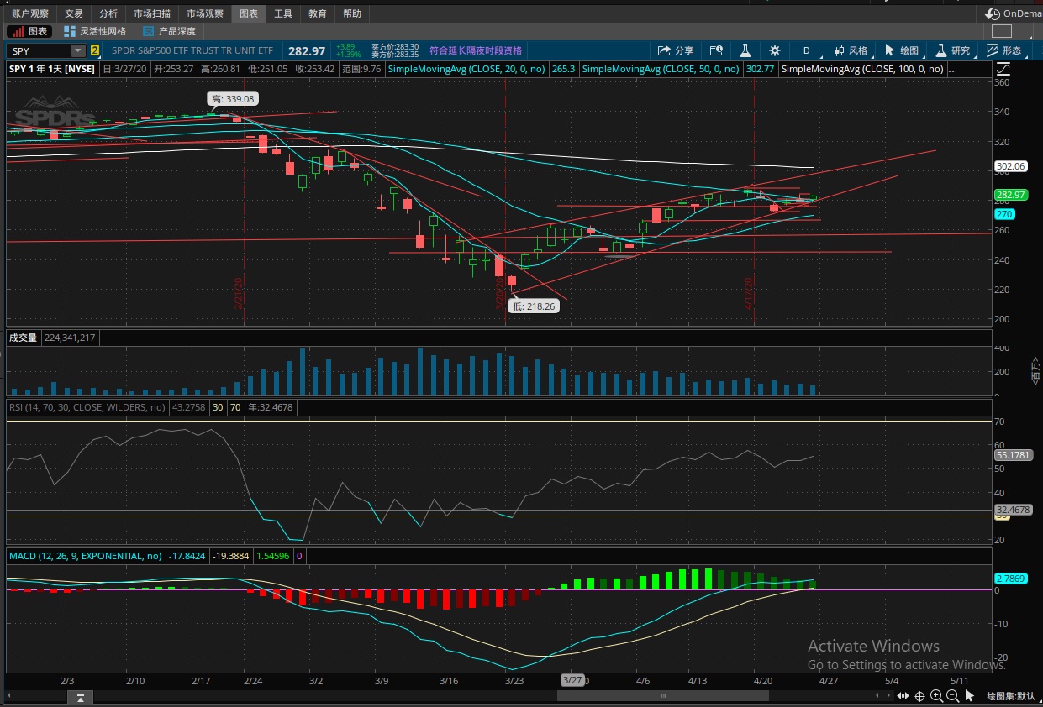Click the bar chart icon of 图表 subtab
The image size is (1043, 707).
point(17,31)
